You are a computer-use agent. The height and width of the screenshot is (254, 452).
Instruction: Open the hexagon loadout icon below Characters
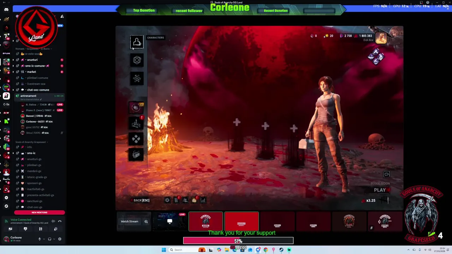click(137, 60)
